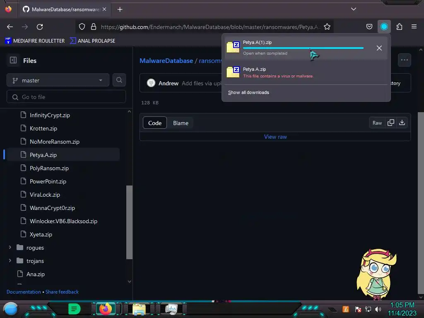Click the browser forward arrow
This screenshot has width=424, height=318.
tap(25, 27)
